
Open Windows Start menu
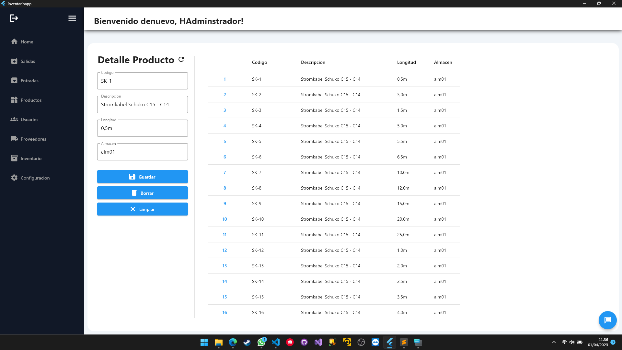[204, 342]
